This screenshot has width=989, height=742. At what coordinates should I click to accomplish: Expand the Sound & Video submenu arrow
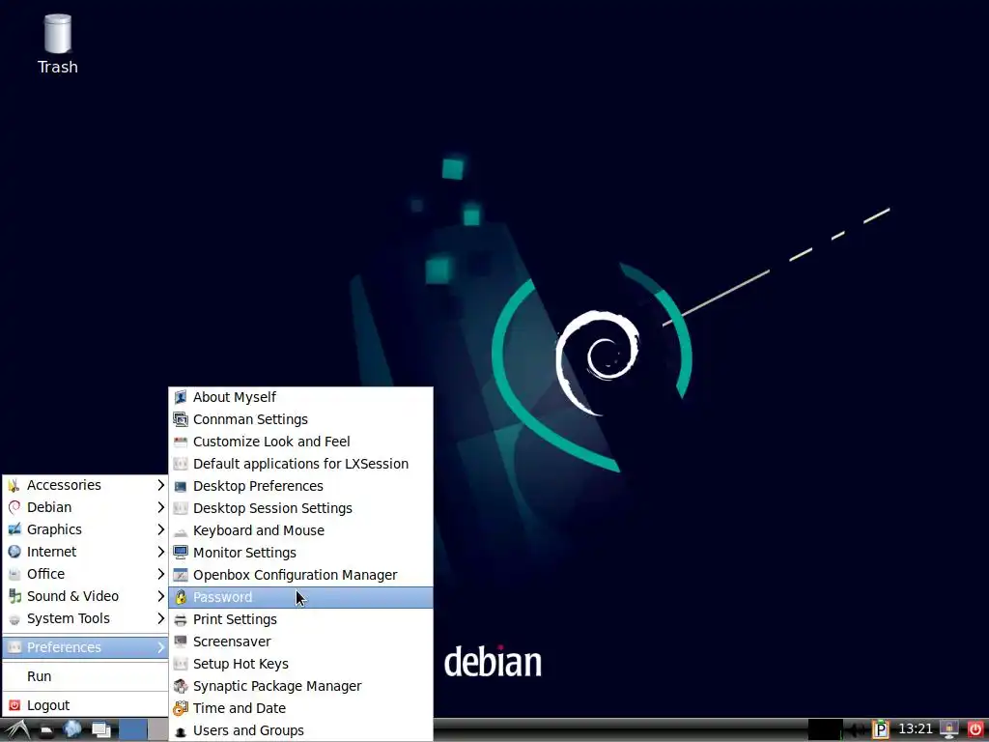160,596
